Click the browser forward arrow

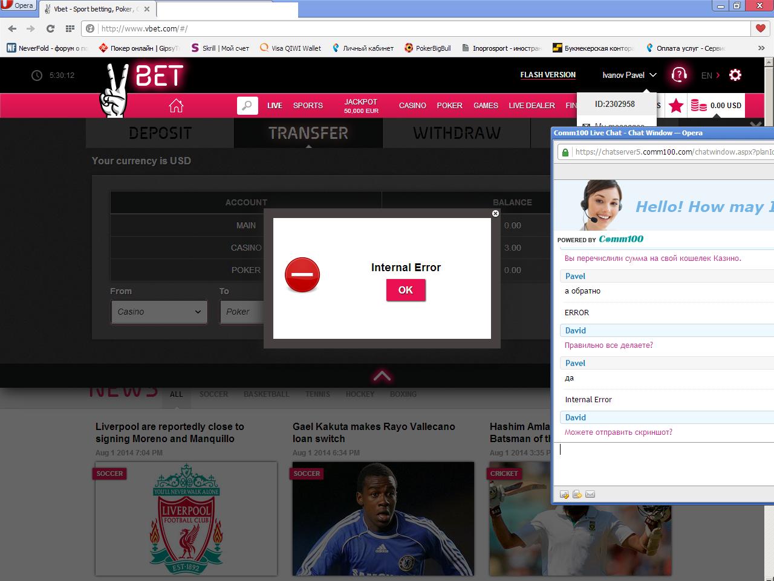[x=30, y=28]
